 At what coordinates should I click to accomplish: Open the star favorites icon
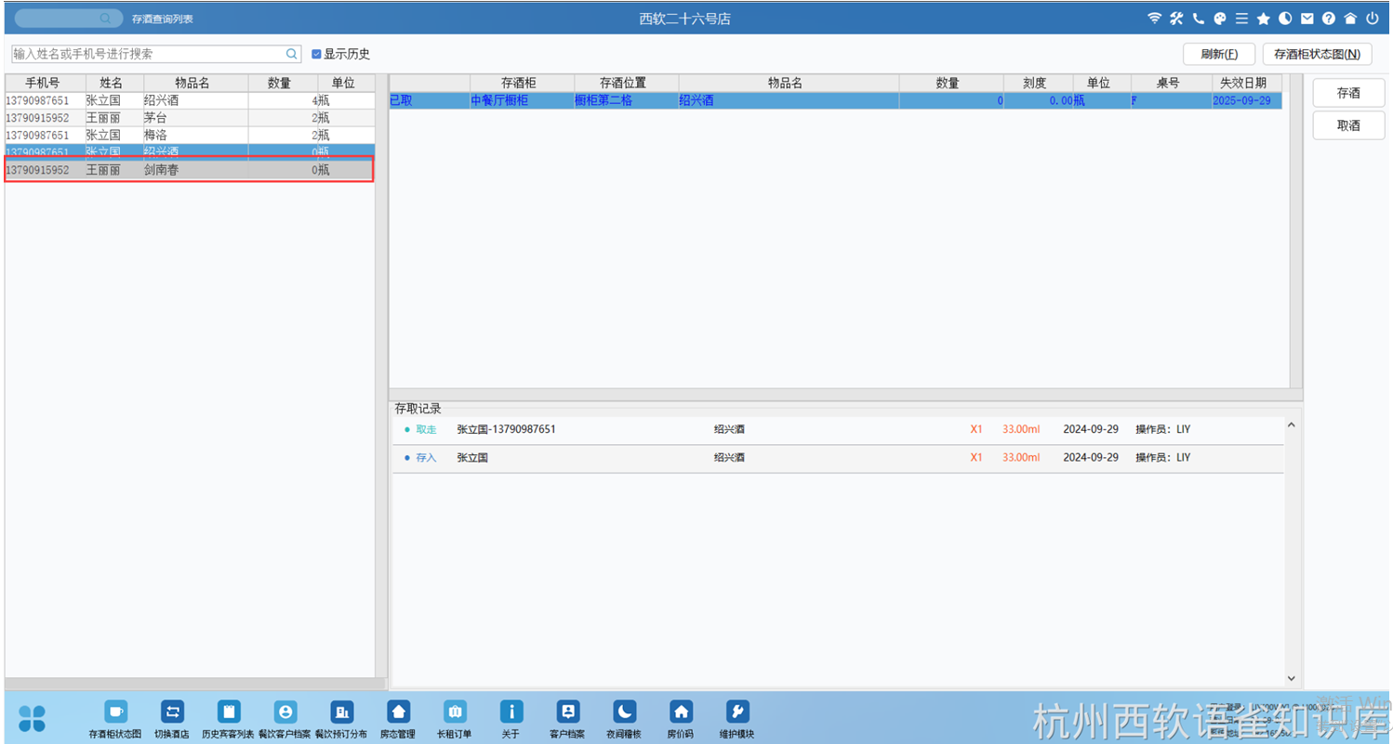(x=1263, y=19)
